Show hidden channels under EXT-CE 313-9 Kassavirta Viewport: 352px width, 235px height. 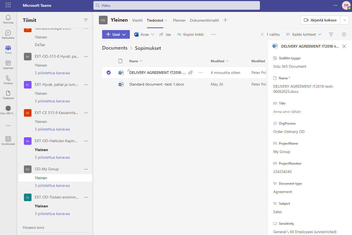click(x=52, y=129)
